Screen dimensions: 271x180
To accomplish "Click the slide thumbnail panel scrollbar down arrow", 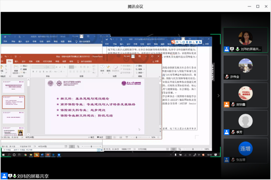I will 28,134.
